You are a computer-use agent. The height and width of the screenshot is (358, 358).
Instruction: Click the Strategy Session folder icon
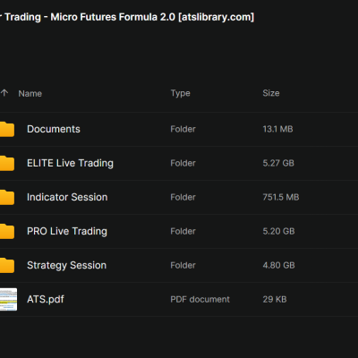pos(7,265)
